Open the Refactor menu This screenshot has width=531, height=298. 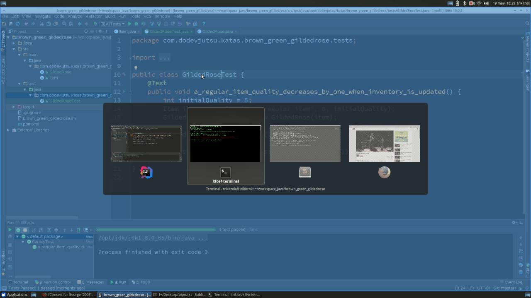93,16
